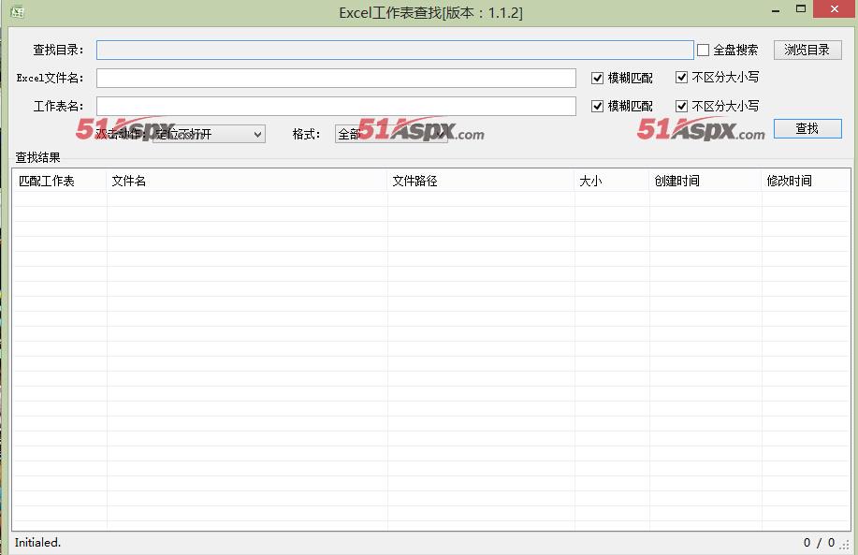Viewport: 858px width, 555px height.
Task: Toggle 模糊匹配 for Excel文件名
Action: click(x=598, y=79)
